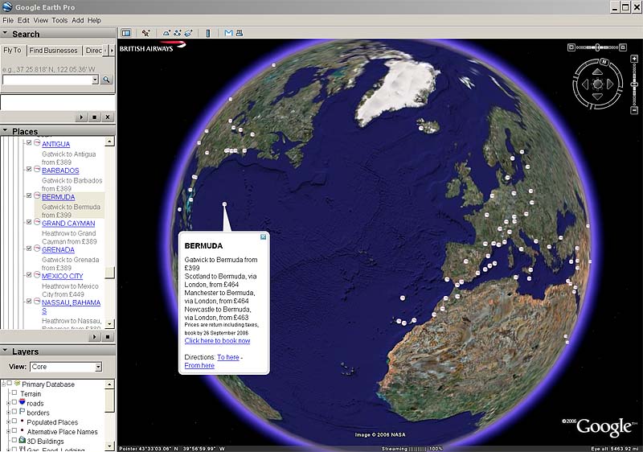Click the roads layer shield icon
This screenshot has width=643, height=452.
point(23,402)
